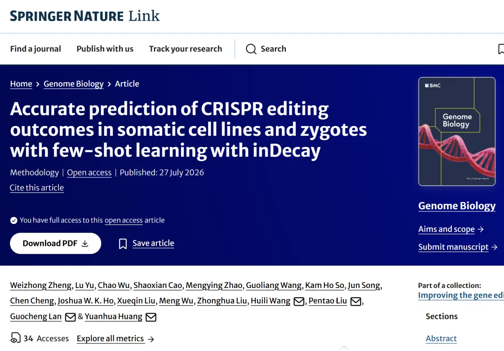Click the email envelope icon beside Guocheng Lan
Screen dimensions: 504x351
pyautogui.click(x=70, y=317)
